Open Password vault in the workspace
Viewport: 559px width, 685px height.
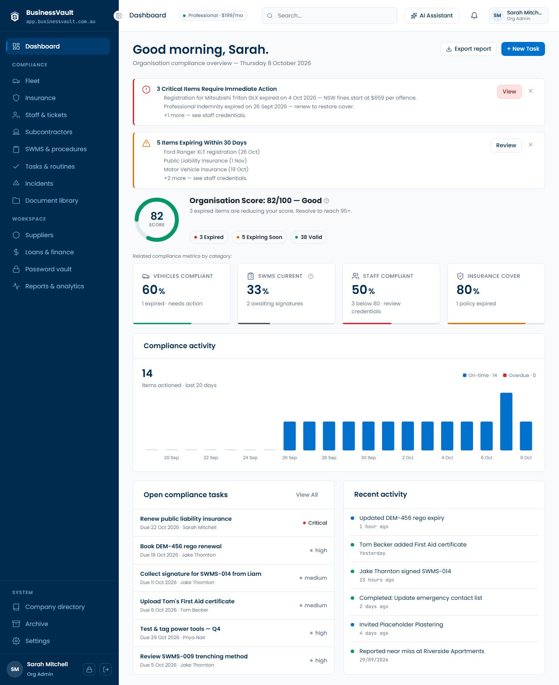(x=58, y=269)
